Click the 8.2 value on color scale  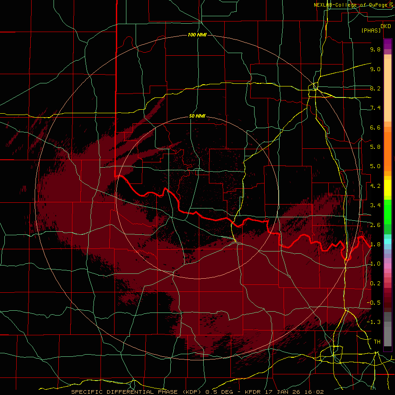(375, 88)
